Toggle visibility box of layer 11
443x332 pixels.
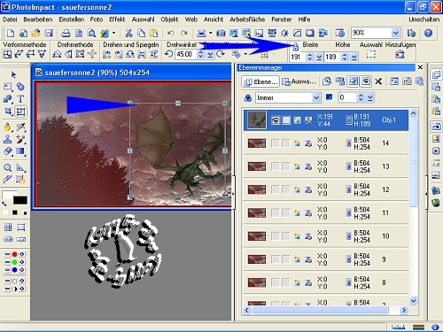[276, 212]
